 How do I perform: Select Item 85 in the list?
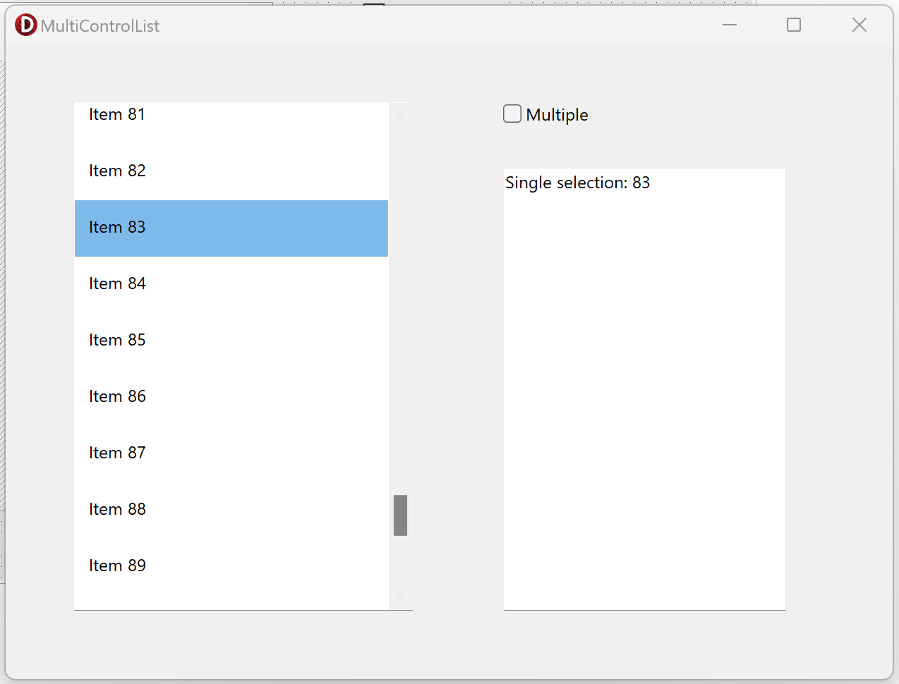click(231, 341)
